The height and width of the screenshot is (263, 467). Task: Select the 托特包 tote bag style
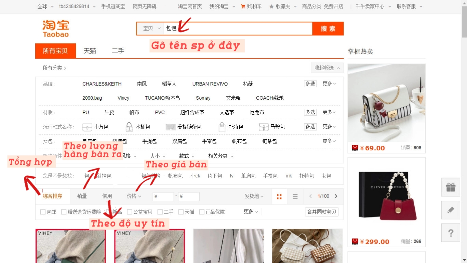231,127
